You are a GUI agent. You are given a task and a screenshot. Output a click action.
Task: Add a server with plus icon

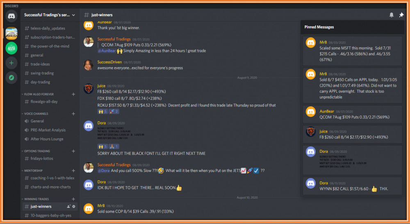tap(11, 63)
